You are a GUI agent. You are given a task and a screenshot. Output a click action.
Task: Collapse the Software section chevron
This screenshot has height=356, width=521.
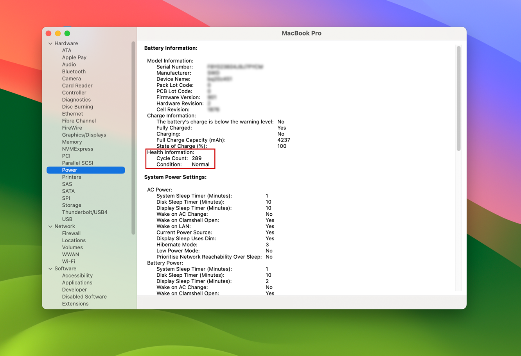pyautogui.click(x=50, y=268)
